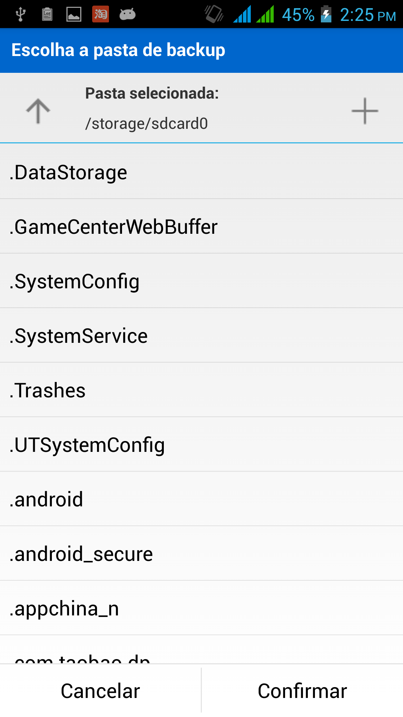Open the .android_secure folder
Viewport: 403px width, 717px height.
[201, 554]
